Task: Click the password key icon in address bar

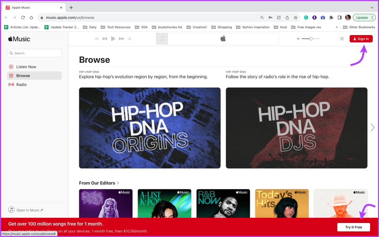Action: (271, 18)
